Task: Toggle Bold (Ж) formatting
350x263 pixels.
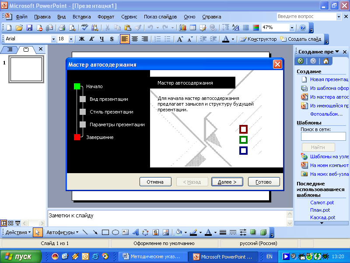Action: [x=82, y=39]
